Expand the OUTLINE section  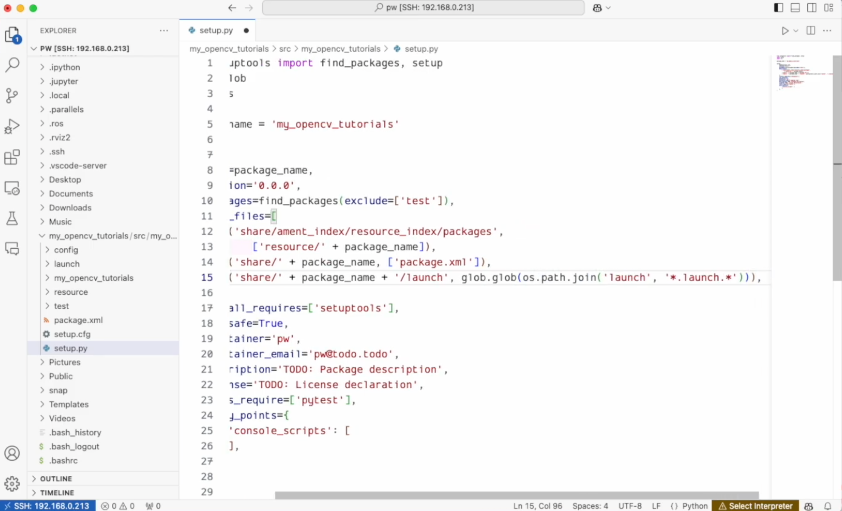coord(56,478)
